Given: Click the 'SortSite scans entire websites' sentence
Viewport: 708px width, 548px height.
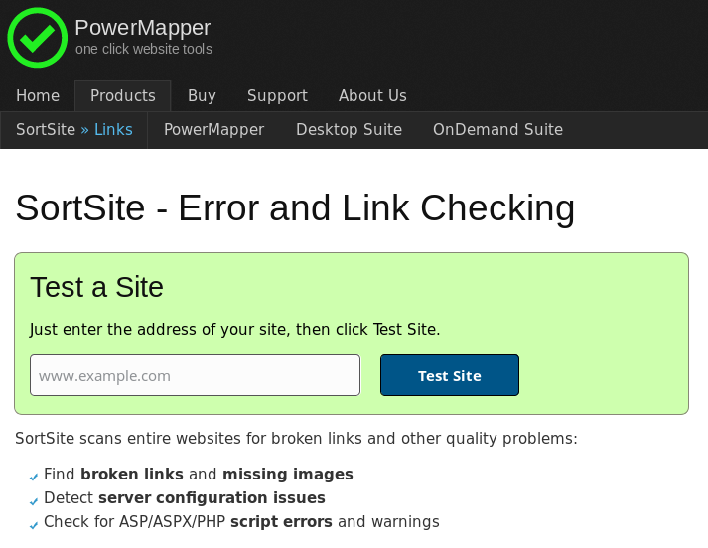Looking at the screenshot, I should pos(296,439).
